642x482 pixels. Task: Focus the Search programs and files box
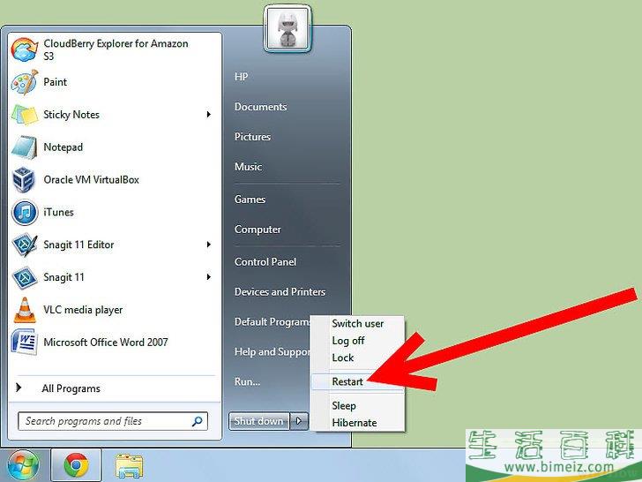[113, 421]
